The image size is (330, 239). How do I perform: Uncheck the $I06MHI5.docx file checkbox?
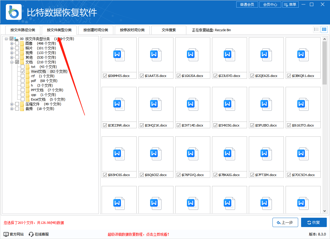[x=105, y=75]
